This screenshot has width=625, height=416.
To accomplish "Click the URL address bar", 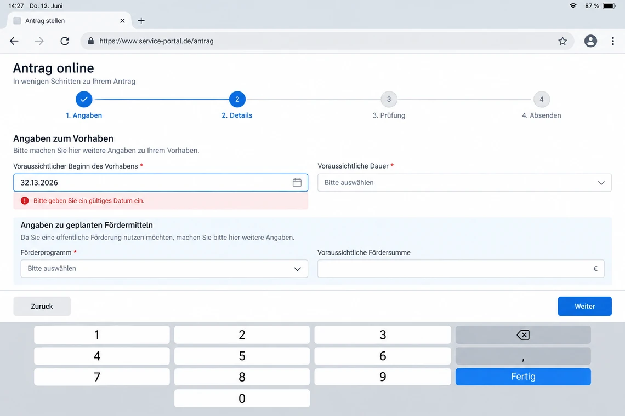I will (327, 41).
